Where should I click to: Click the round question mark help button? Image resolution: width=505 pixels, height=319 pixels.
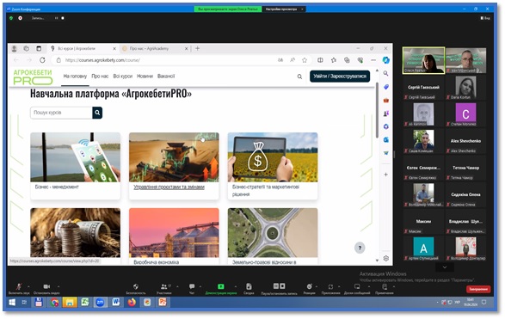coord(360,248)
